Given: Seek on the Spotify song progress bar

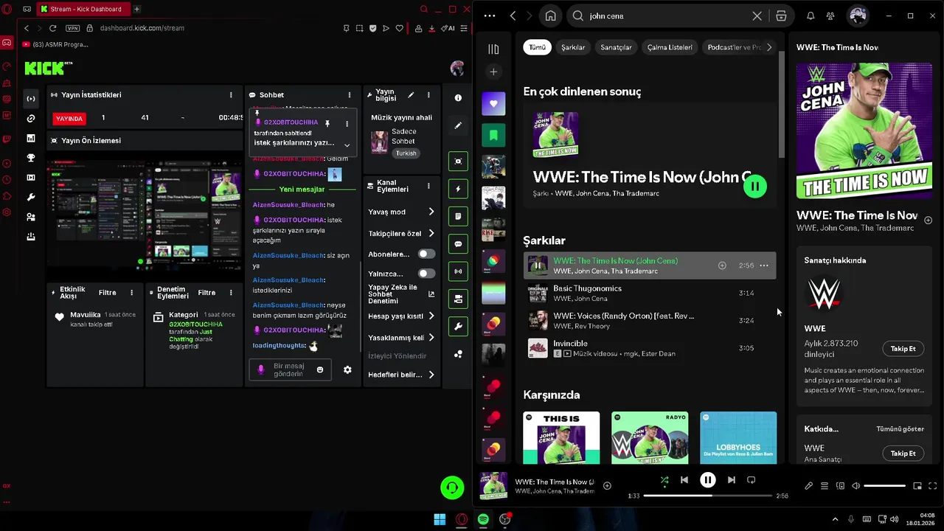Looking at the screenshot, I should pyautogui.click(x=708, y=496).
